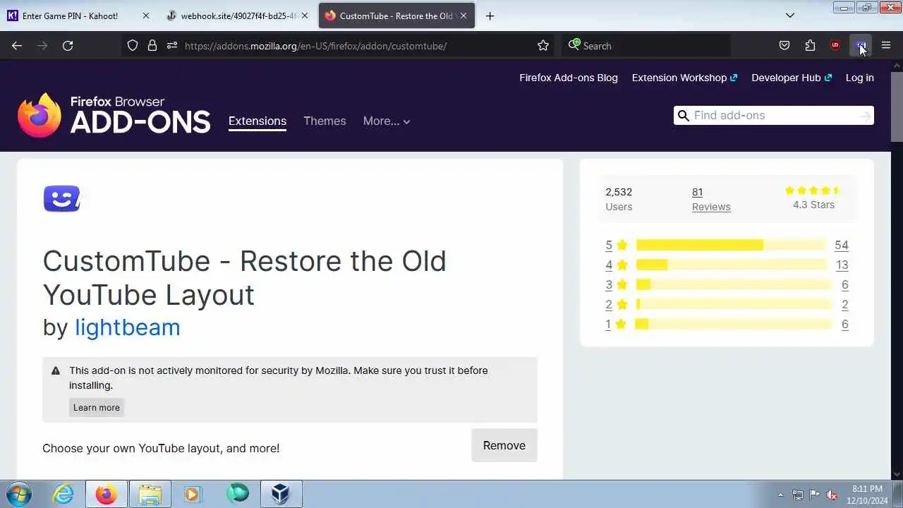The height and width of the screenshot is (508, 903).
Task: Open Themes section
Action: 325,121
